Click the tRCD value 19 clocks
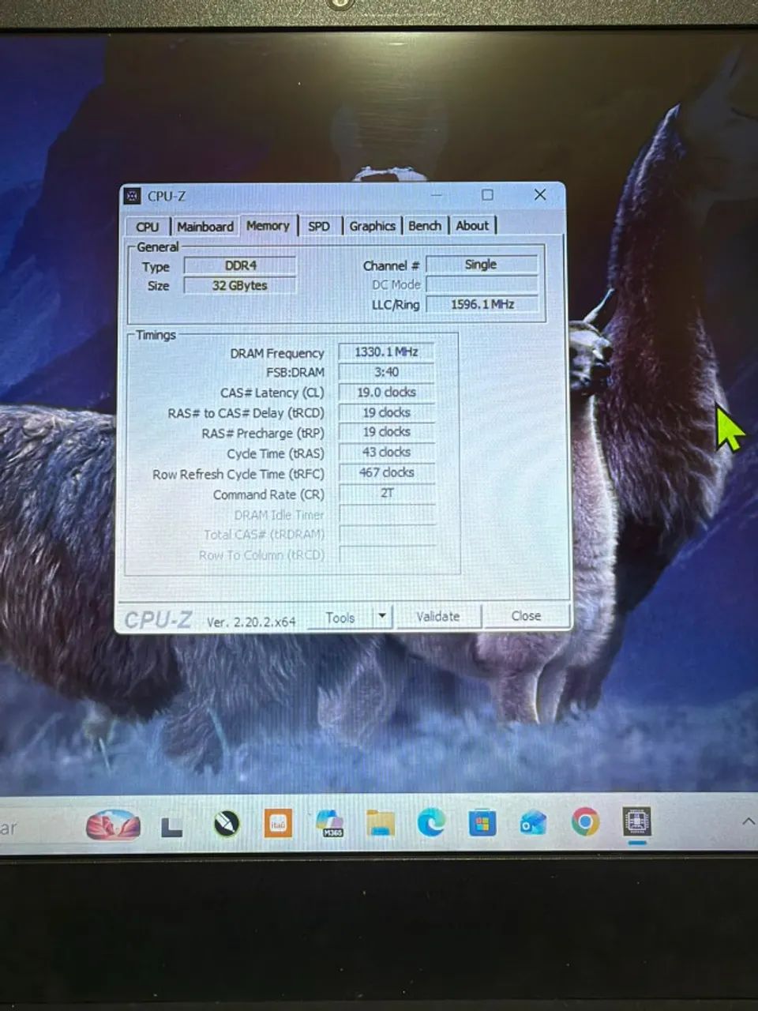This screenshot has height=1011, width=758. [x=386, y=412]
